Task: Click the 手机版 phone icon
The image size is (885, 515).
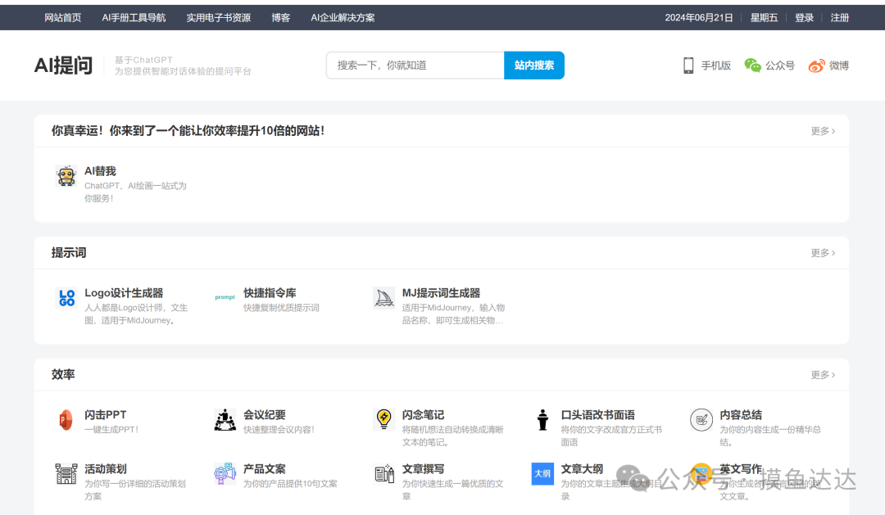Action: click(x=687, y=66)
